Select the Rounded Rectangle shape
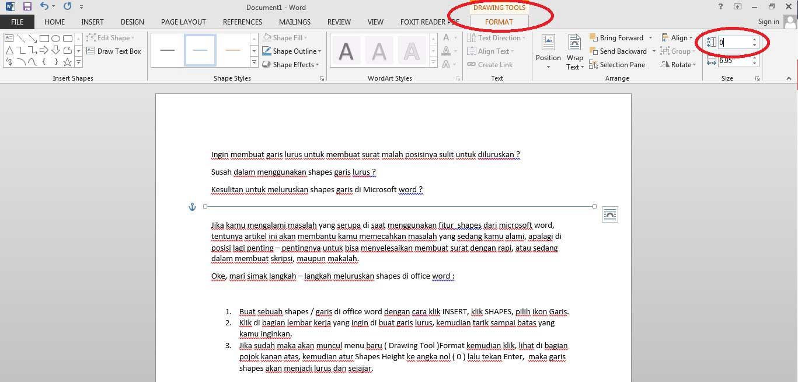Image resolution: width=798 pixels, height=382 pixels. click(67, 39)
